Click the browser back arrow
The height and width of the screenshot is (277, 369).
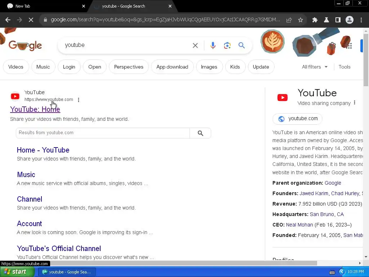(8, 20)
